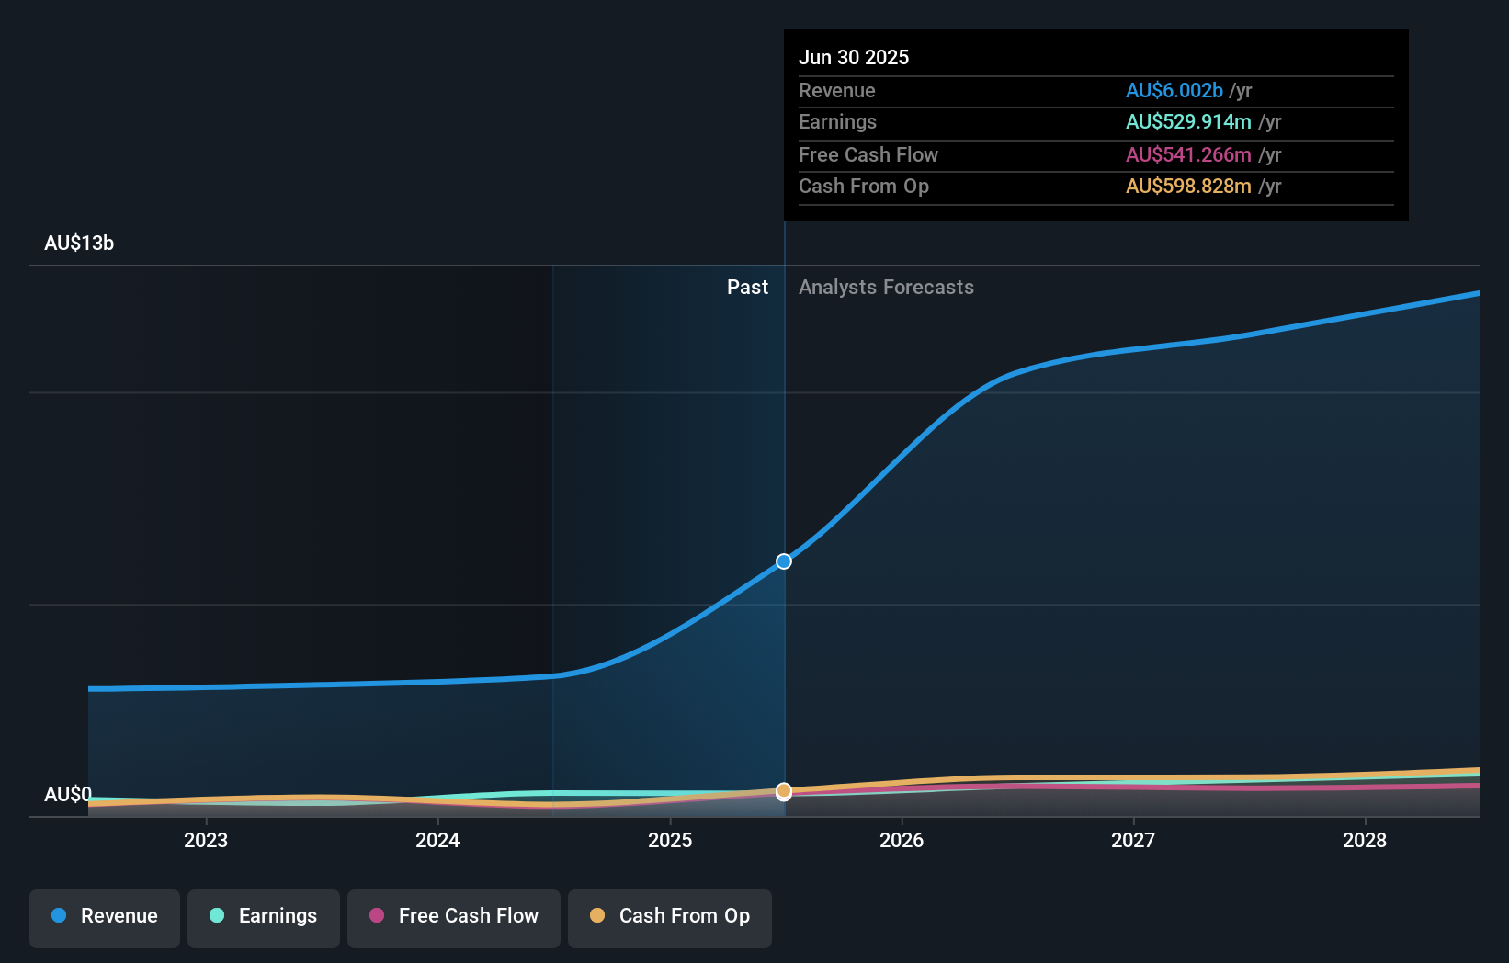
Task: Click the 2027 x-axis label
Action: 1133,840
